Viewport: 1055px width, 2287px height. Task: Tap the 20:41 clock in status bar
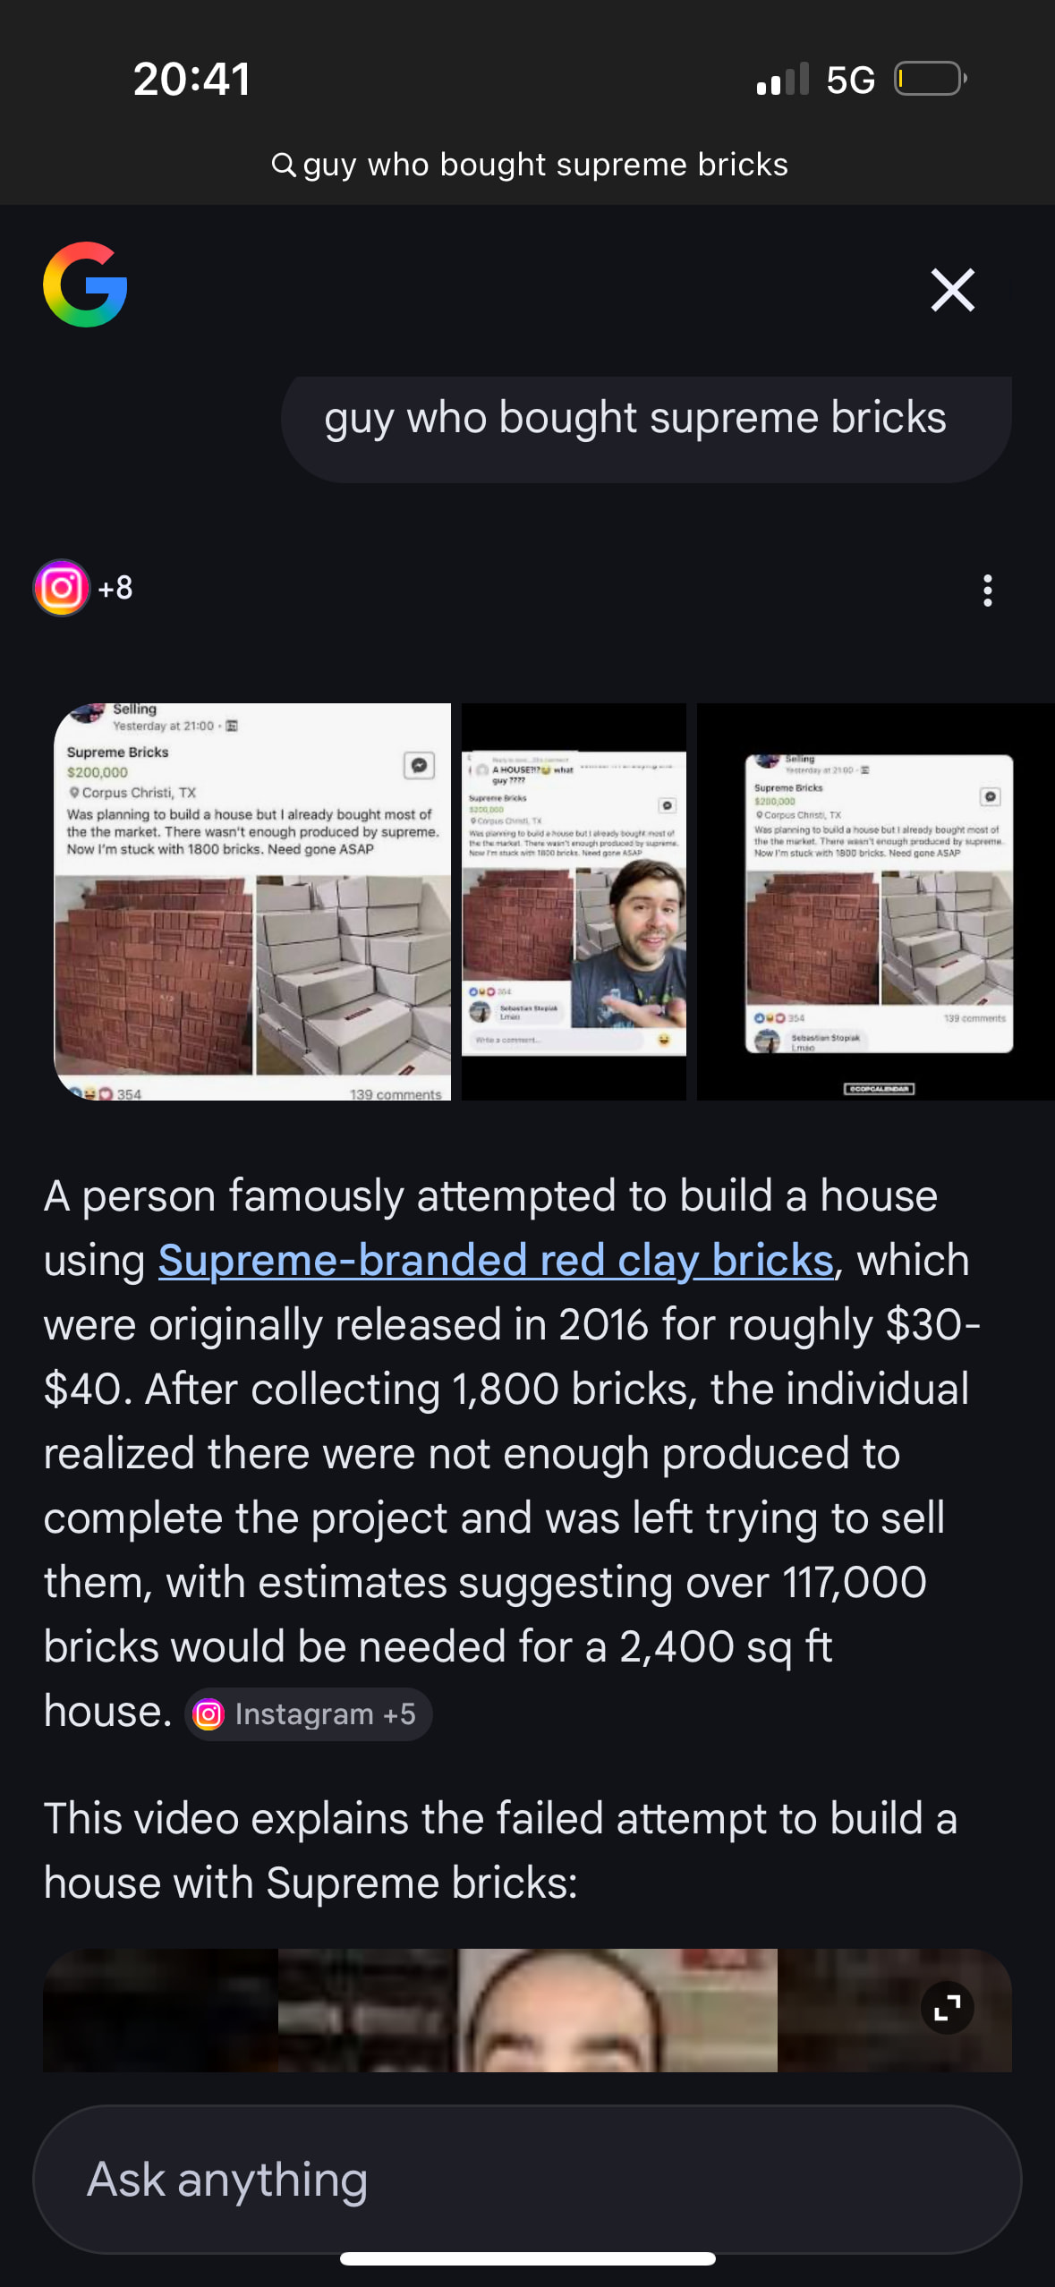191,79
